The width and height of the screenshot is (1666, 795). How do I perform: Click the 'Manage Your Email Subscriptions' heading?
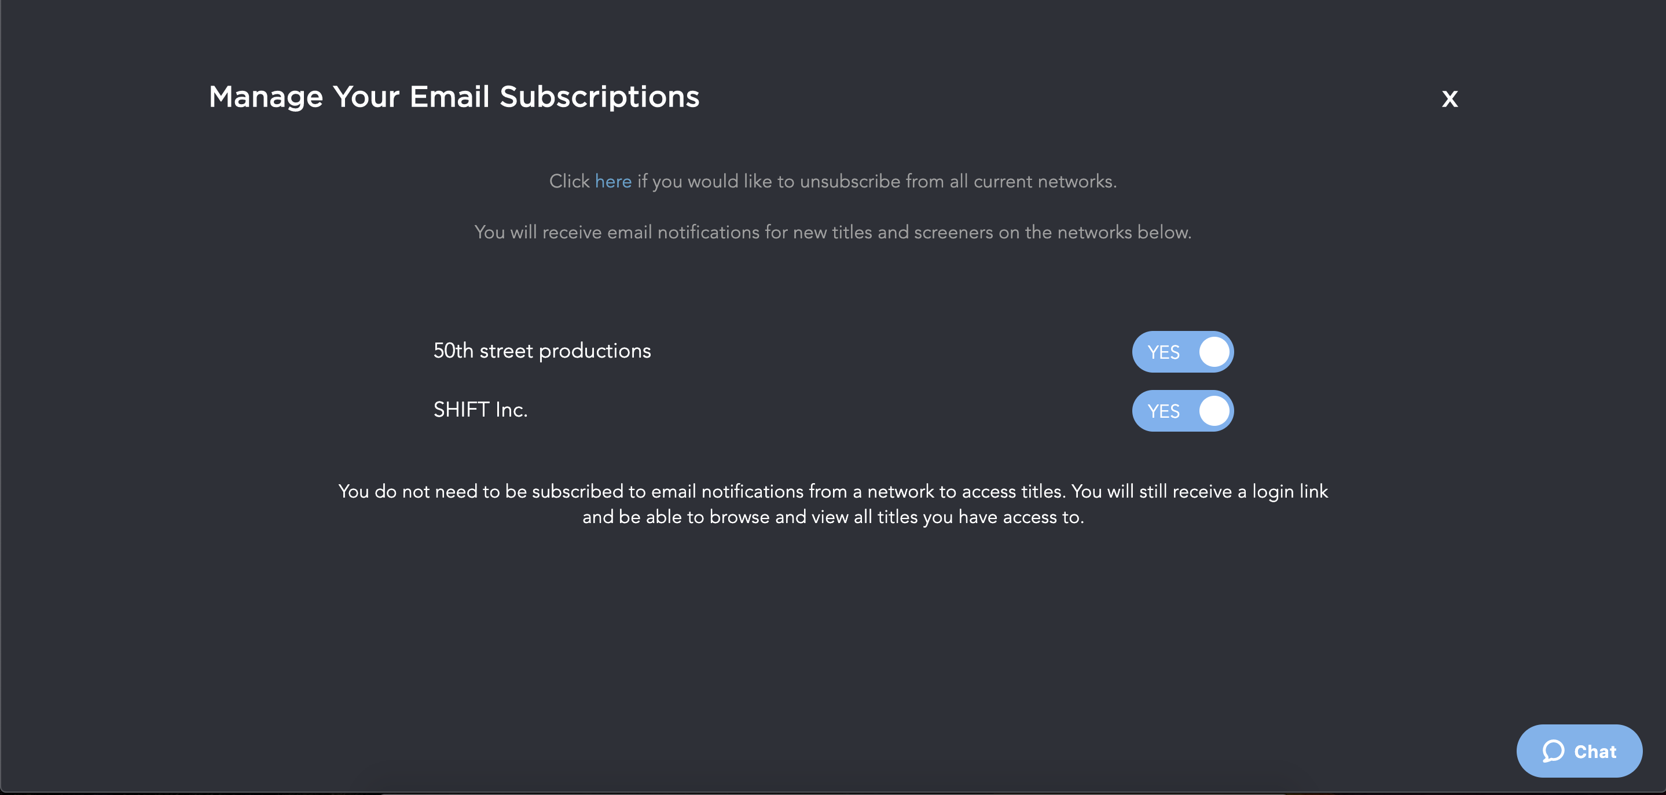454,98
